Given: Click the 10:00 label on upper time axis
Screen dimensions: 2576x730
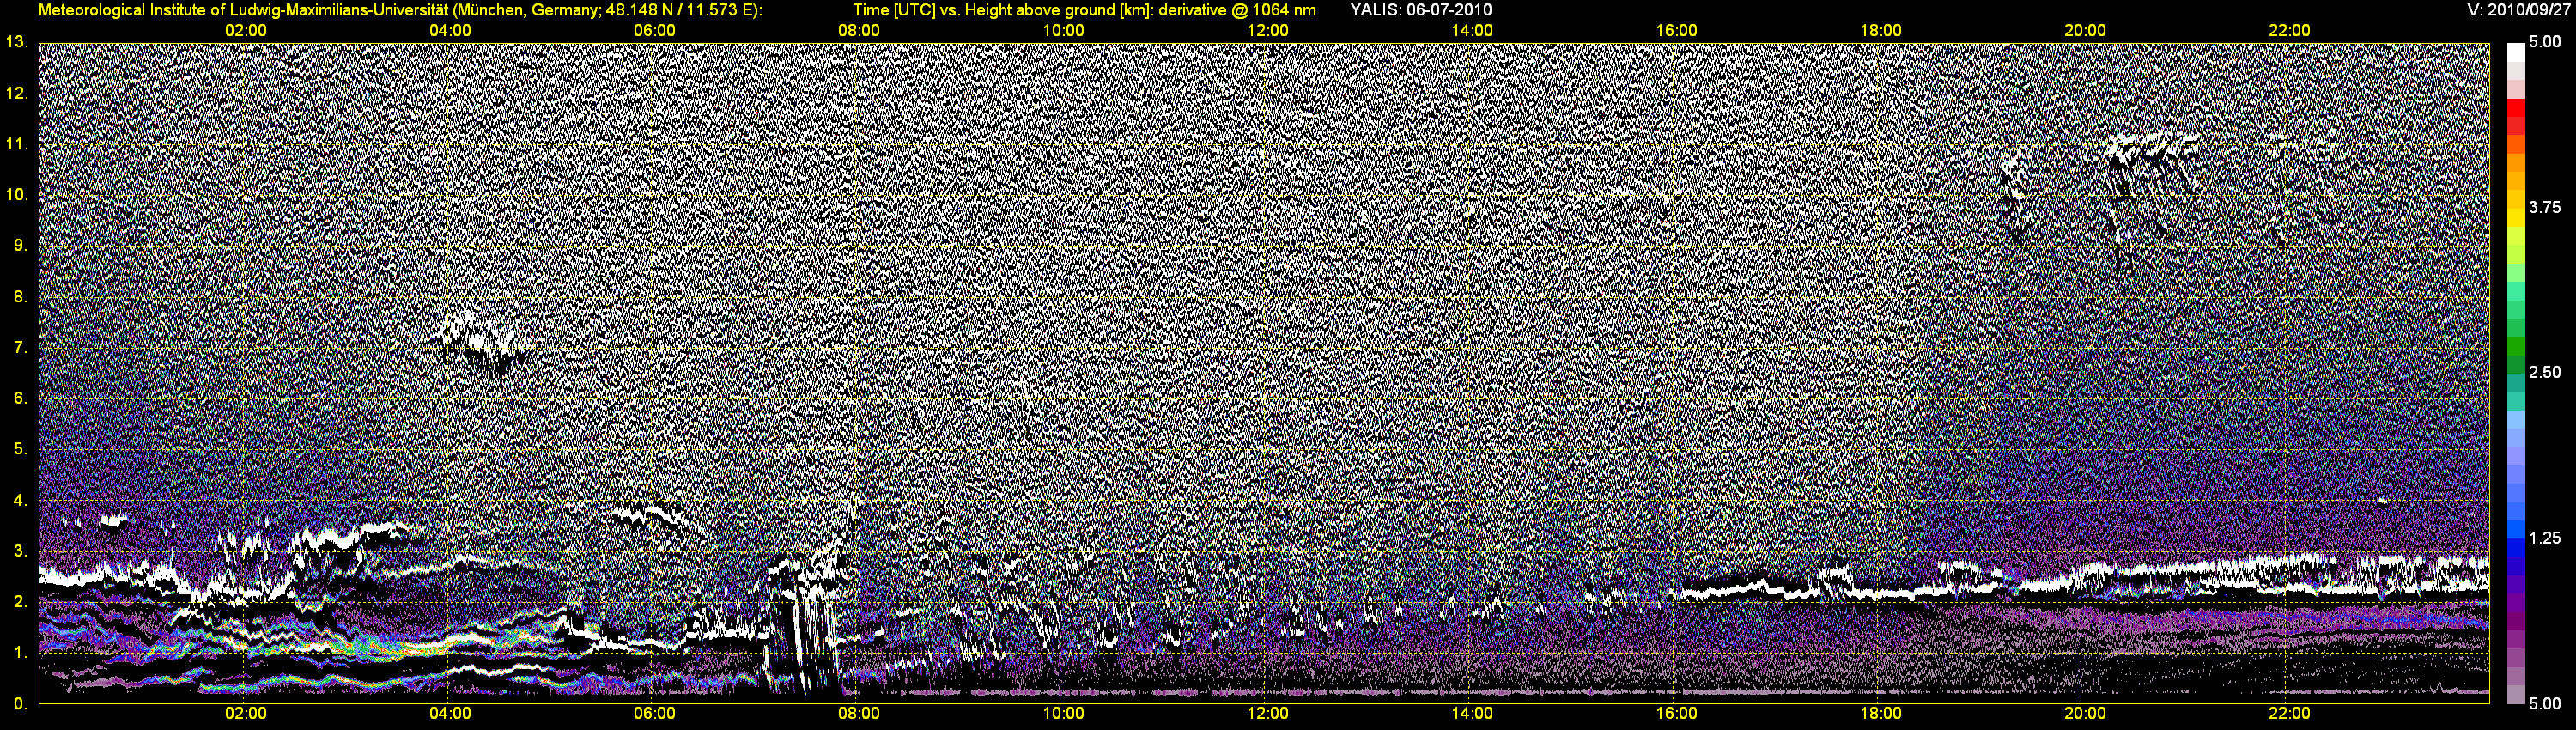Looking at the screenshot, I should click(1063, 31).
